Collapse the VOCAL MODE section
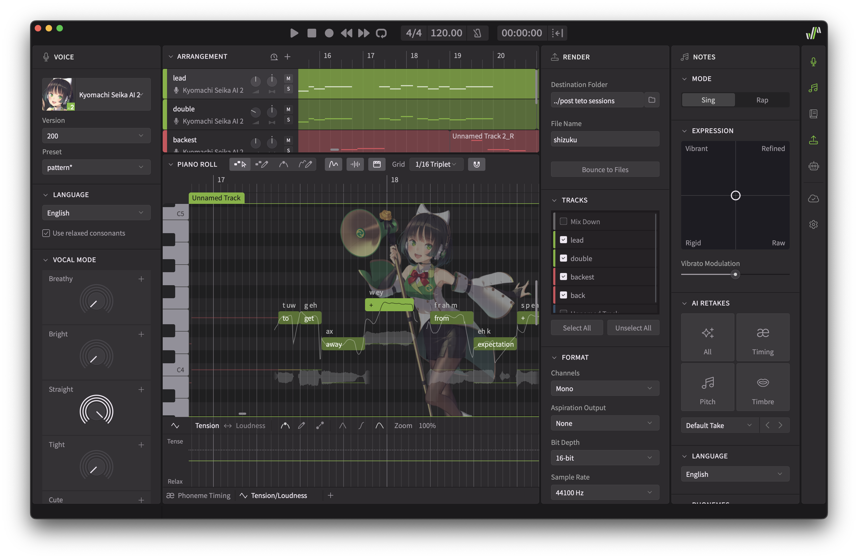The height and width of the screenshot is (559, 858). [46, 260]
